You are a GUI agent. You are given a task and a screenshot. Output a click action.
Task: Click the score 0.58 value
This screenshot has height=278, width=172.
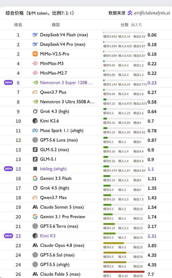[x=152, y=102]
